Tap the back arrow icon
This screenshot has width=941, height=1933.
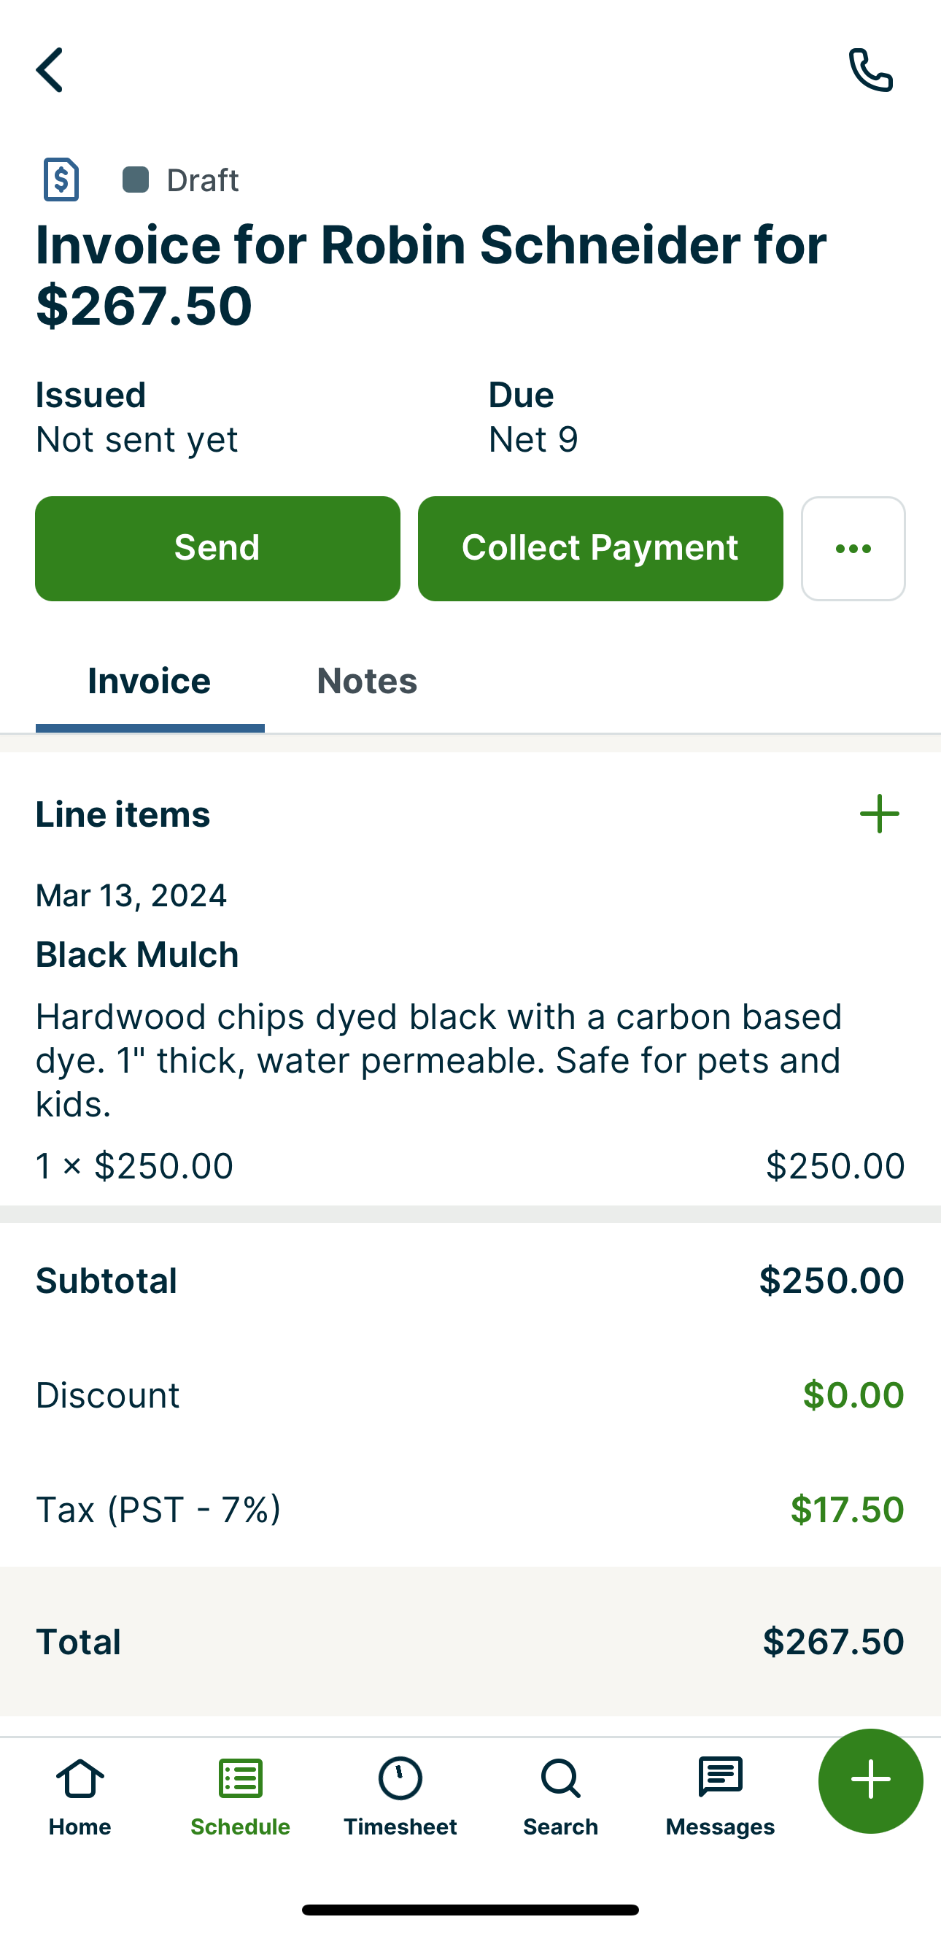[x=50, y=70]
